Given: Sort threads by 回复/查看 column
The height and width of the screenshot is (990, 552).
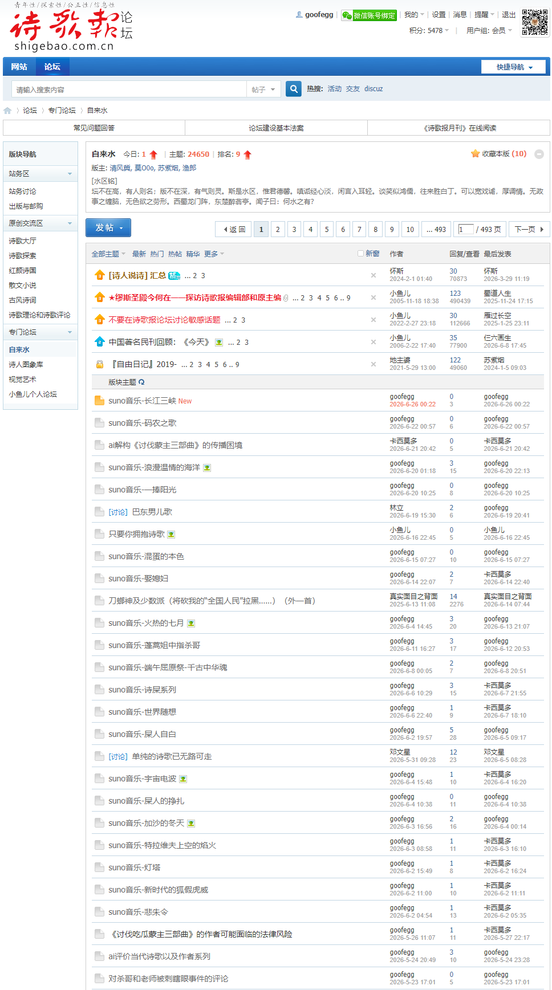Looking at the screenshot, I should point(464,254).
